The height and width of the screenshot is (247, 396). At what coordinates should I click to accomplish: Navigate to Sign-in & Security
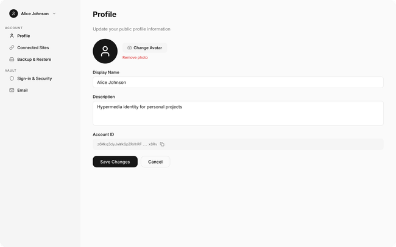coord(34,78)
